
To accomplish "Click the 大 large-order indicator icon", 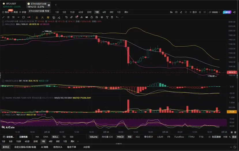I will tap(42, 18).
